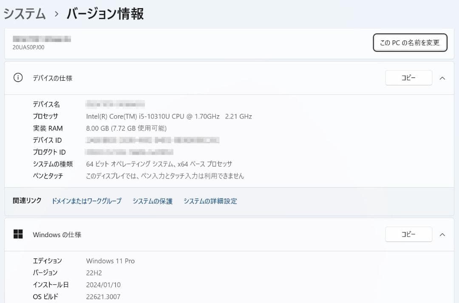Open the システムの保護 link

pos(152,201)
